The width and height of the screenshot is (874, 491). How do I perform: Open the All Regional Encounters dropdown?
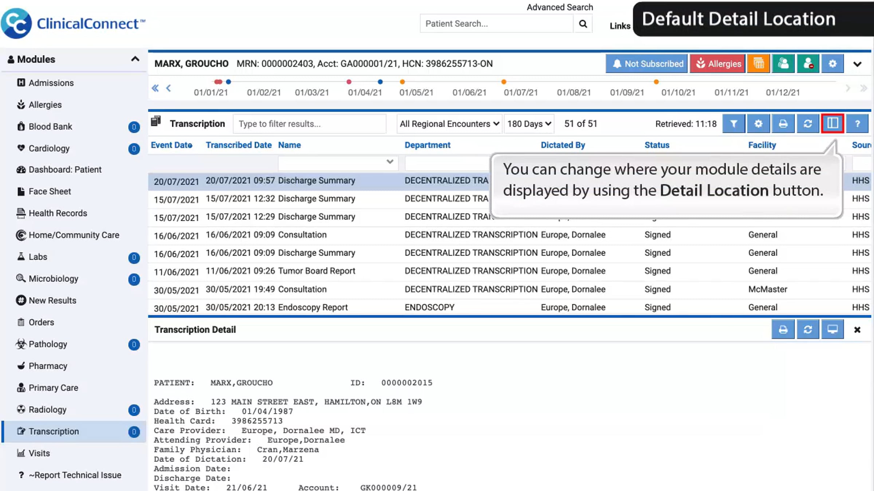(x=449, y=124)
